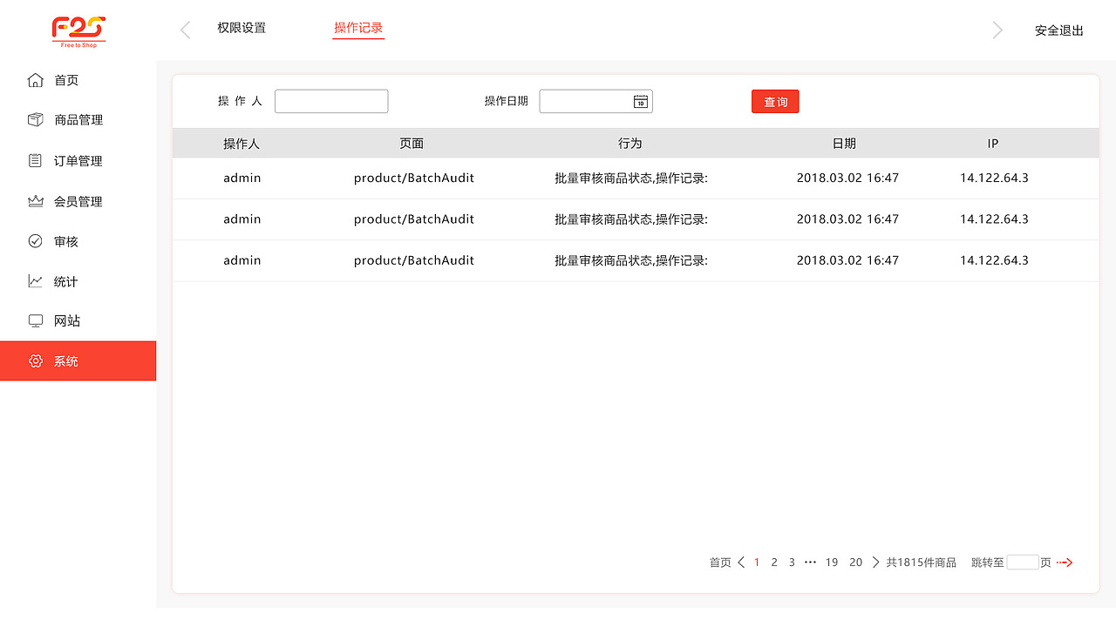Image resolution: width=1116 pixels, height=626 pixels.
Task: Click the 日期 column header
Action: point(844,144)
